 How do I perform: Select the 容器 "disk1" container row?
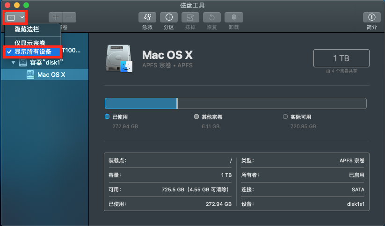pos(46,63)
